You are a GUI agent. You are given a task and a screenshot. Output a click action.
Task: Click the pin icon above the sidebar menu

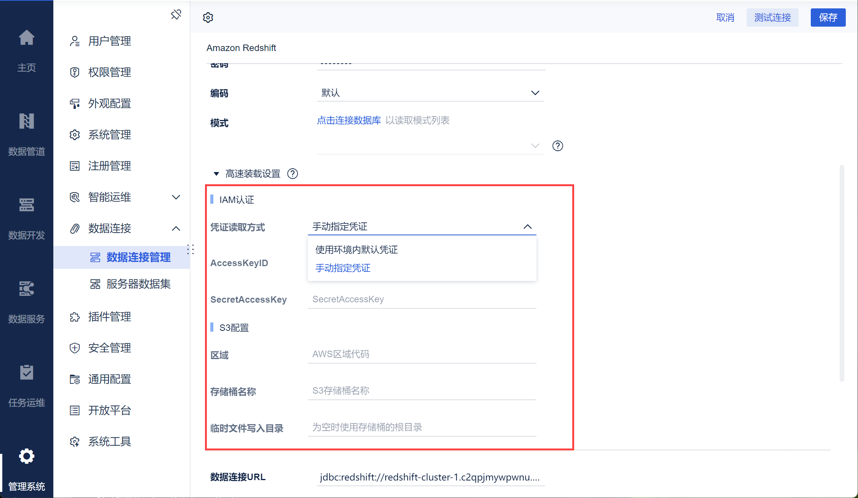(176, 15)
